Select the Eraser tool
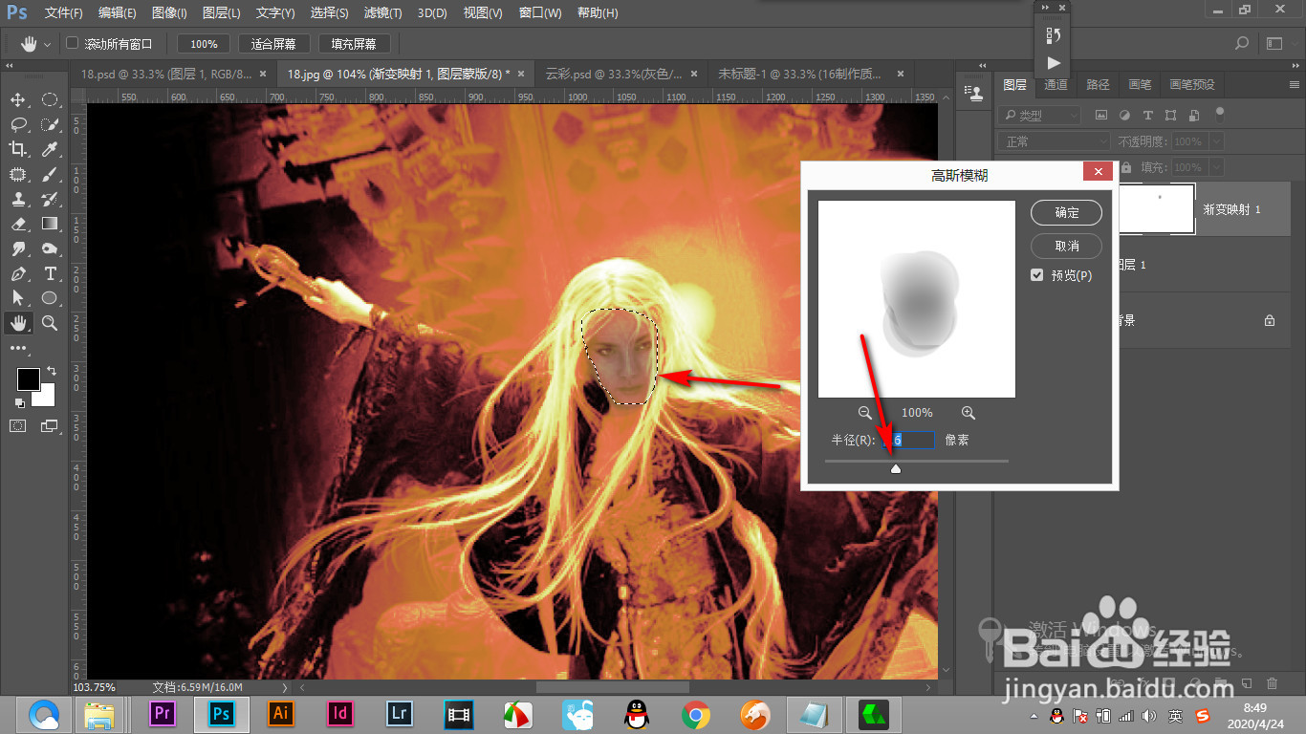The height and width of the screenshot is (734, 1306). [x=18, y=224]
